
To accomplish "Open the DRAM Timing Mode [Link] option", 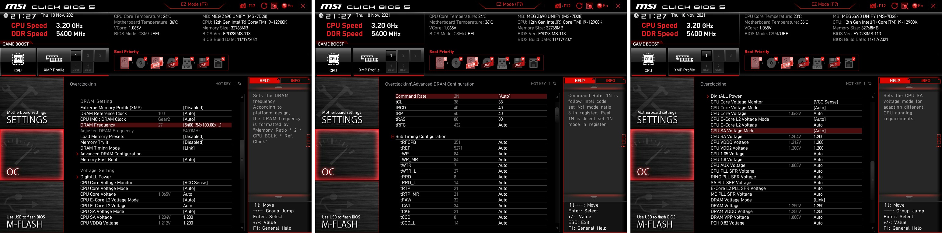I will pos(156,148).
